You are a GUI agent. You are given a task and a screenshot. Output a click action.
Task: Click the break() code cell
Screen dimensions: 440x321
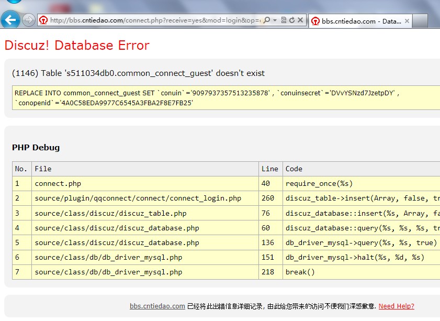pyautogui.click(x=362, y=272)
